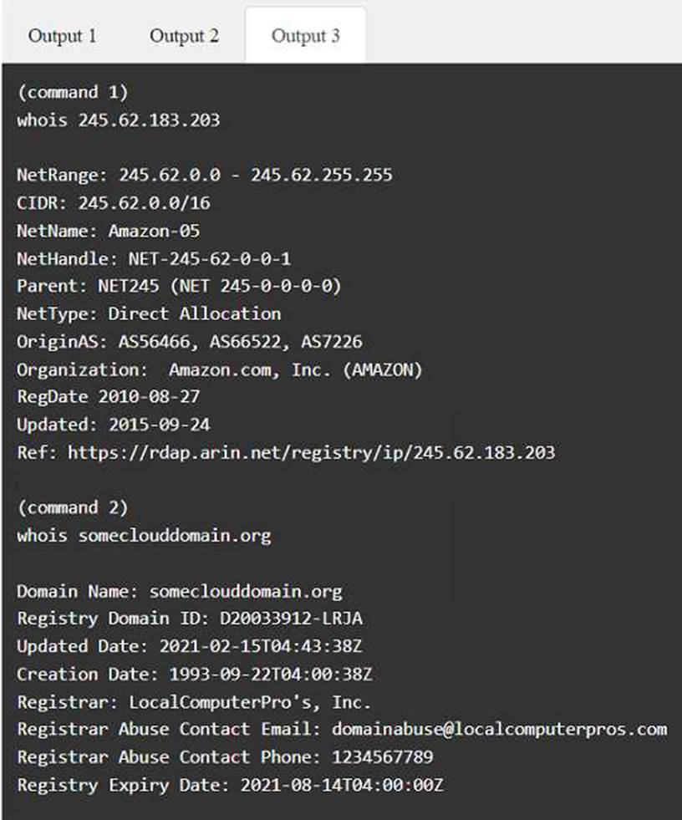Image resolution: width=682 pixels, height=820 pixels.
Task: Open the rdap.arin.net registry URL
Action: point(311,452)
